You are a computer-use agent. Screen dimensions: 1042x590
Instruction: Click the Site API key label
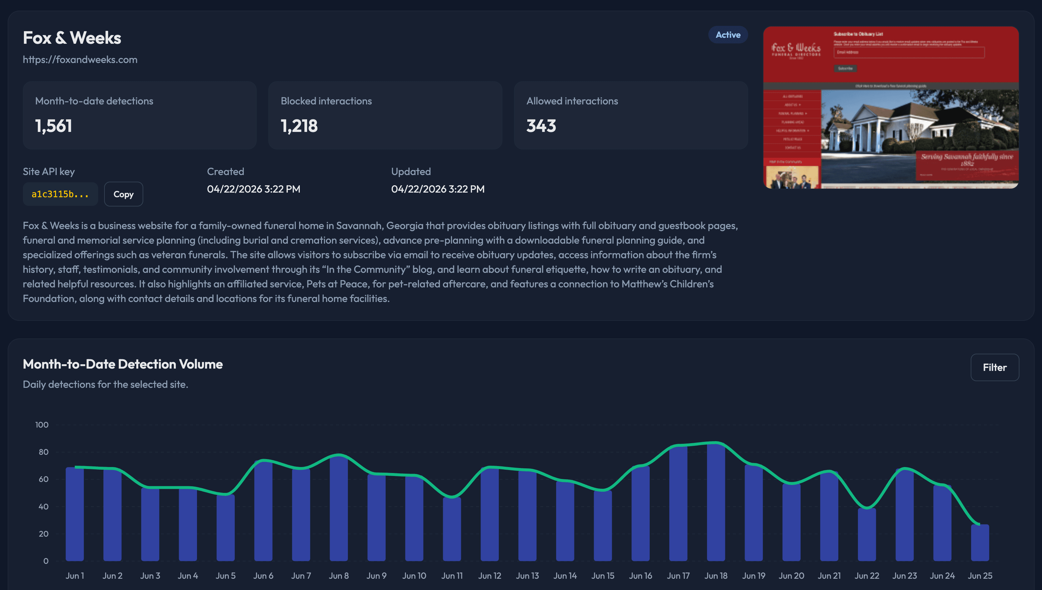point(49,171)
